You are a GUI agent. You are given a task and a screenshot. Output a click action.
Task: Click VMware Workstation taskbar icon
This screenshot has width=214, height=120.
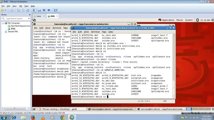pyautogui.click(x=72, y=117)
